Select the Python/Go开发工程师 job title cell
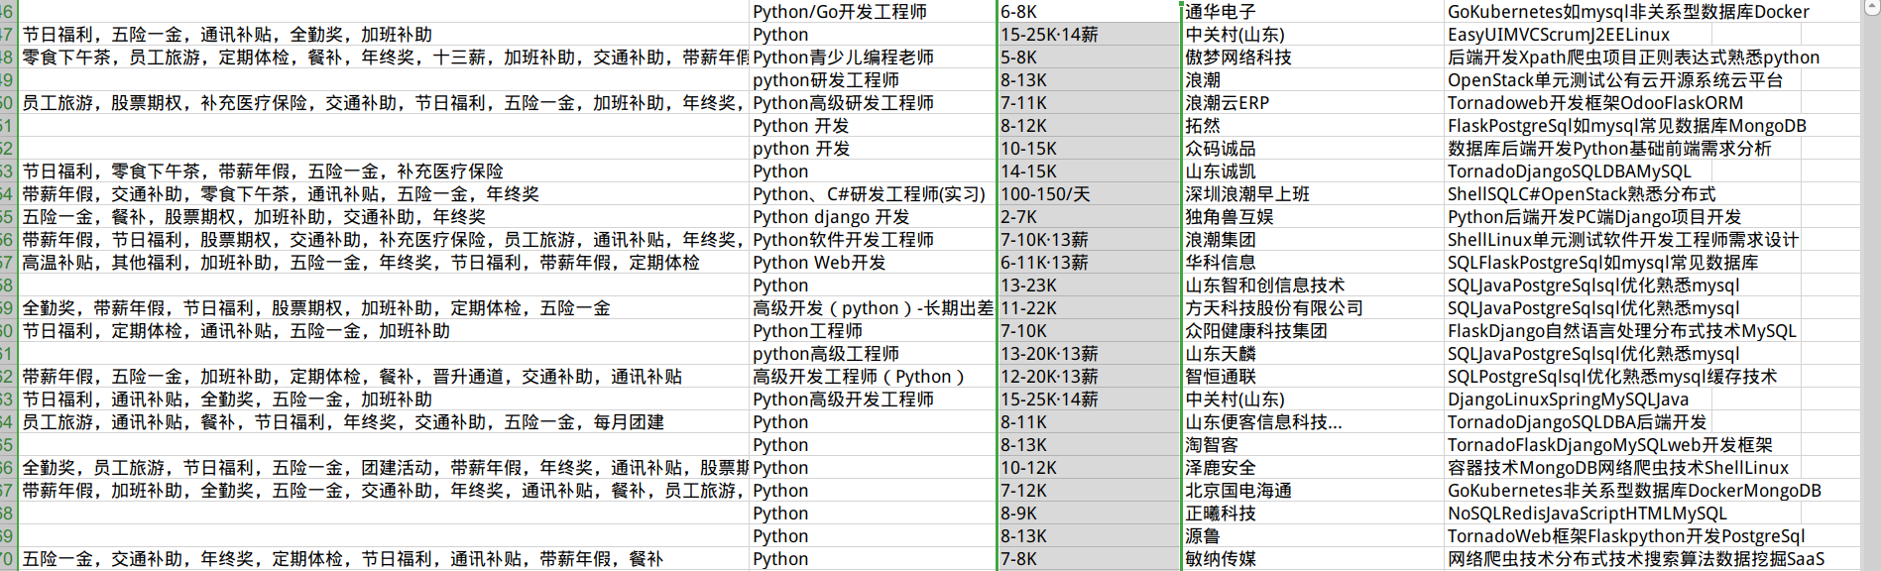This screenshot has width=1881, height=571. click(873, 12)
